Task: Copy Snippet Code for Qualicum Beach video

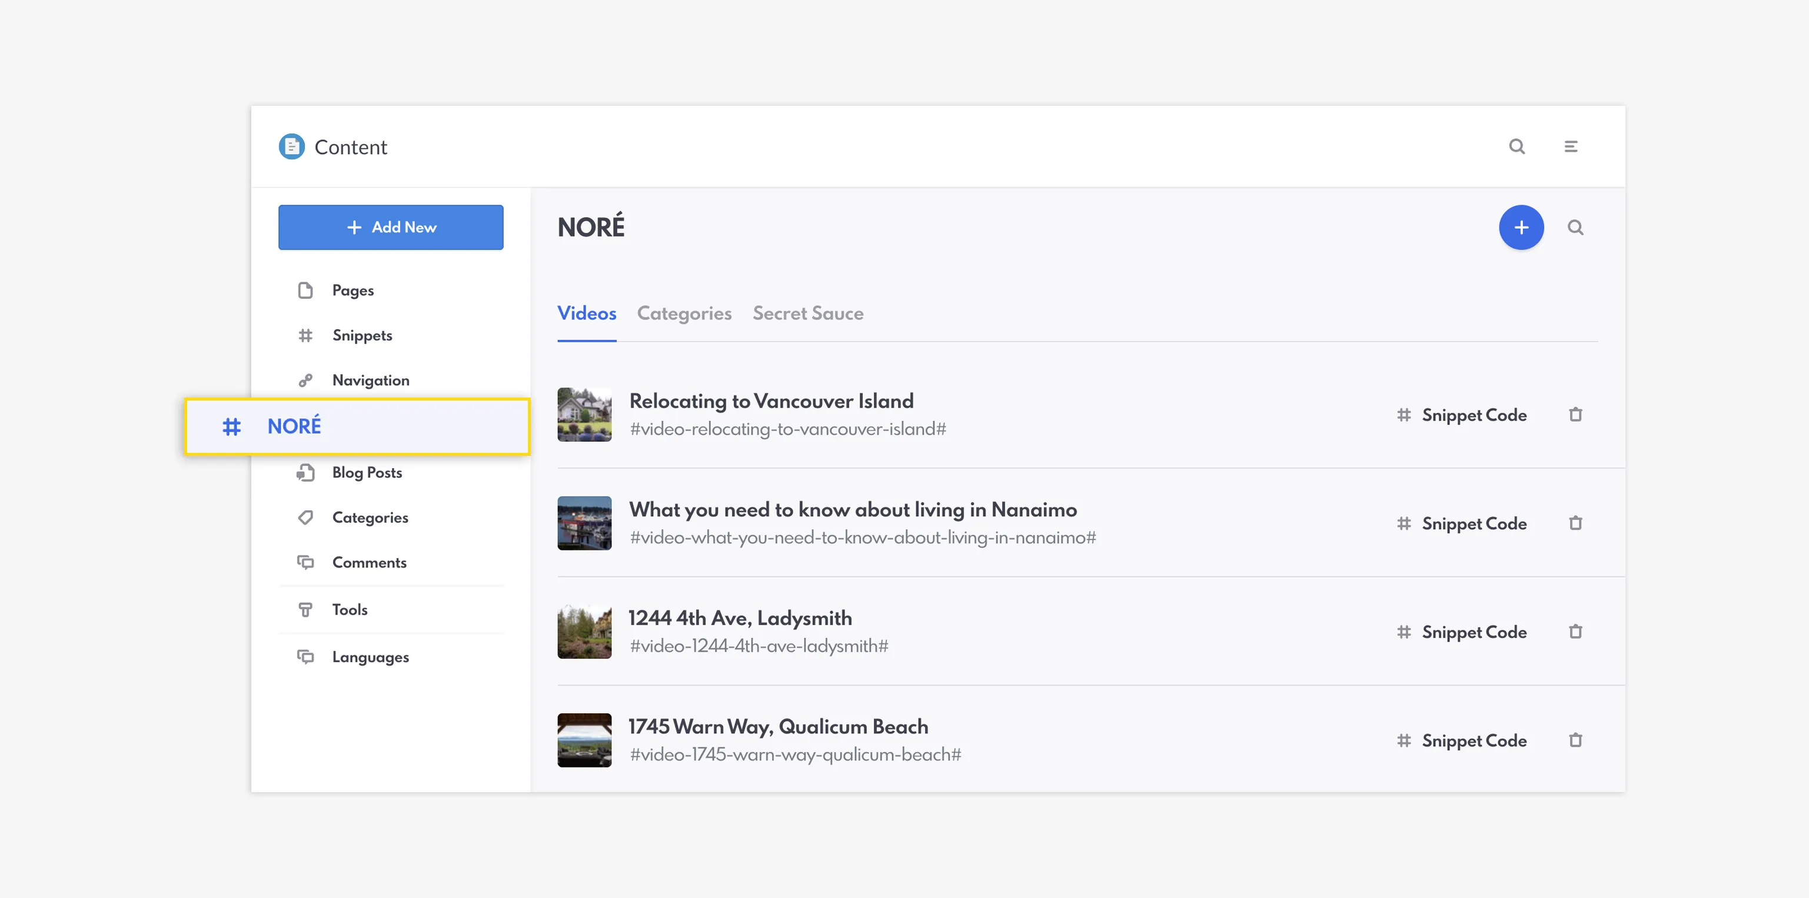Action: [x=1474, y=741]
